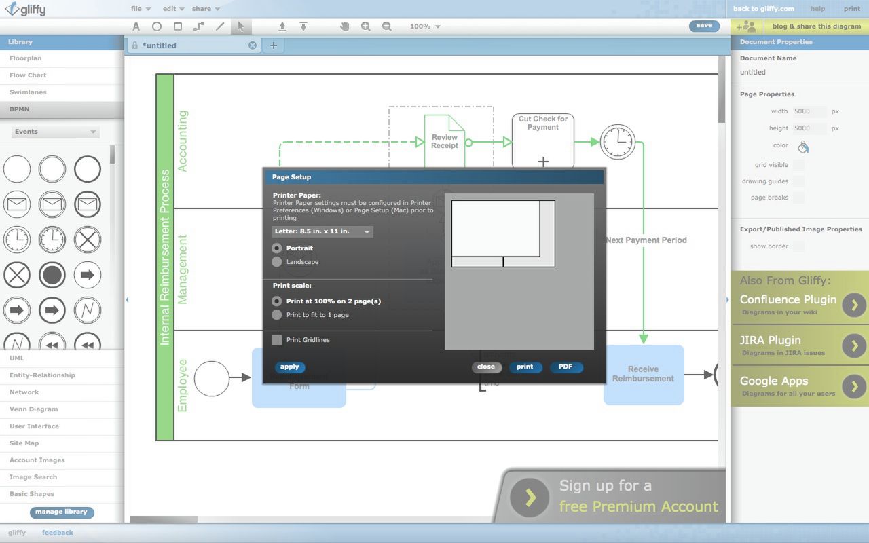Image resolution: width=869 pixels, height=543 pixels.
Task: Select the Rectangle drawing tool
Action: click(x=178, y=26)
